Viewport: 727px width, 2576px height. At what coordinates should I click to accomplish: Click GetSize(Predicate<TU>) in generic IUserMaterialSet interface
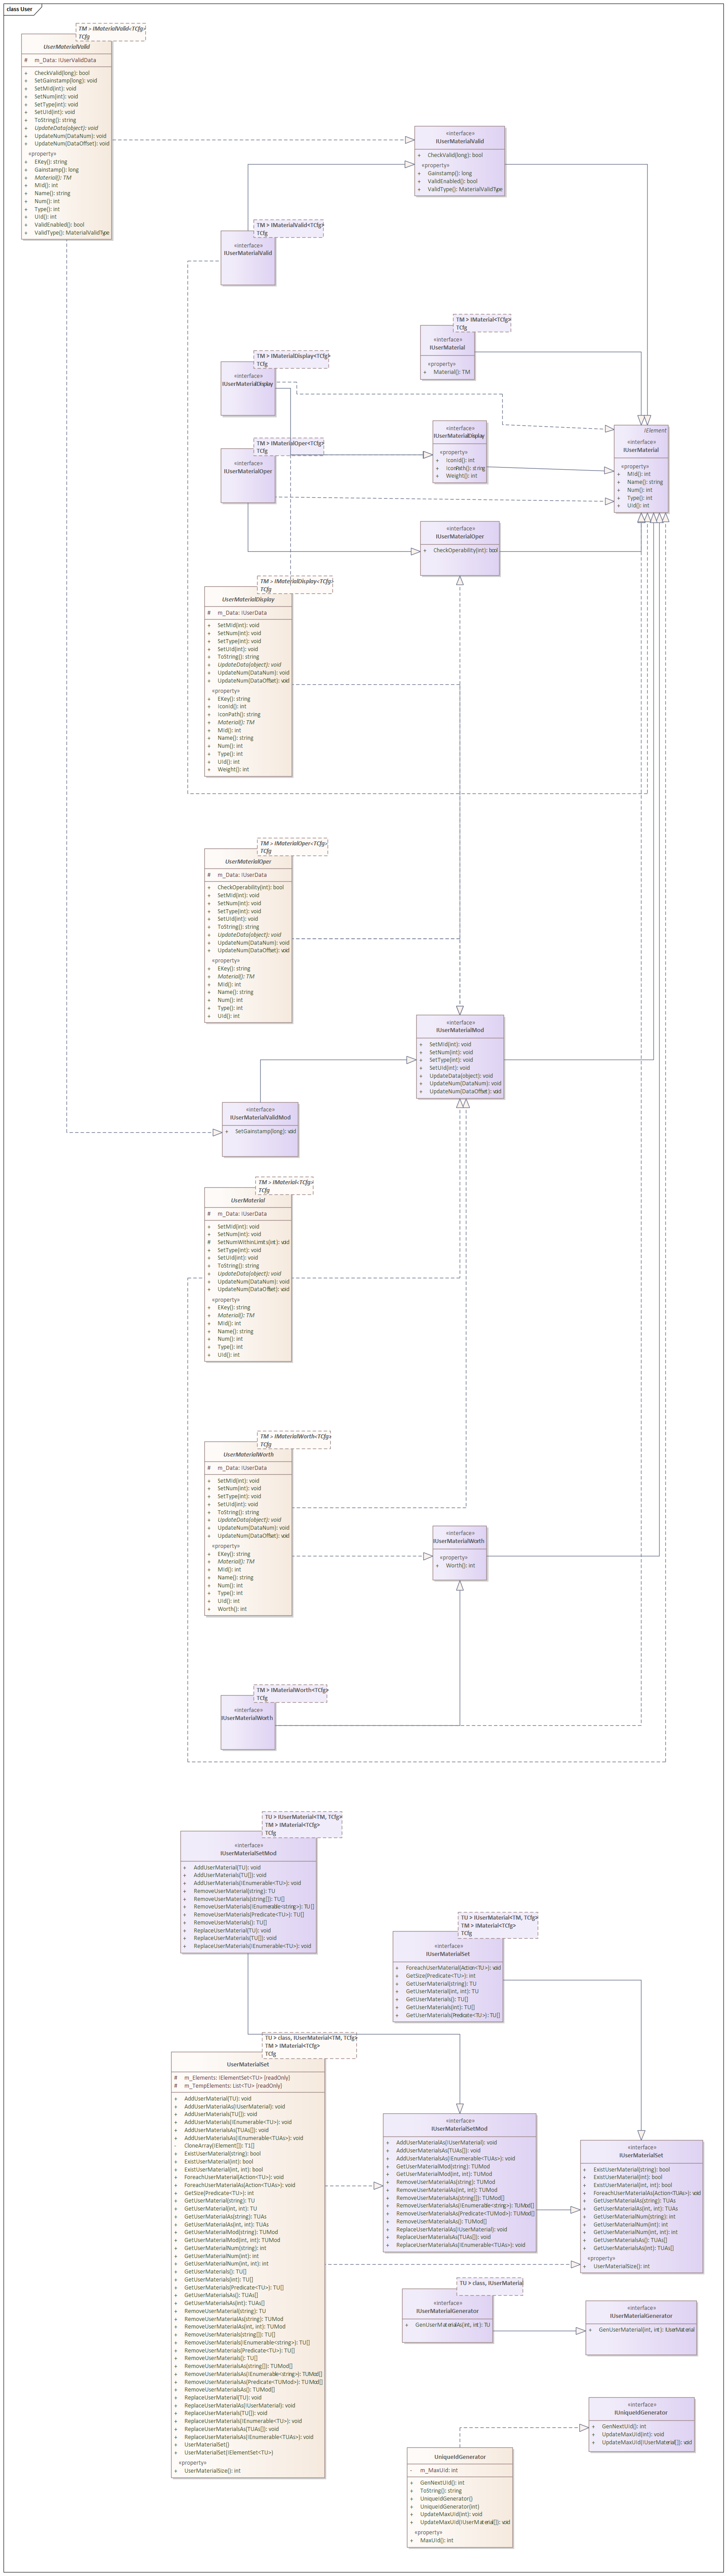coord(440,1976)
